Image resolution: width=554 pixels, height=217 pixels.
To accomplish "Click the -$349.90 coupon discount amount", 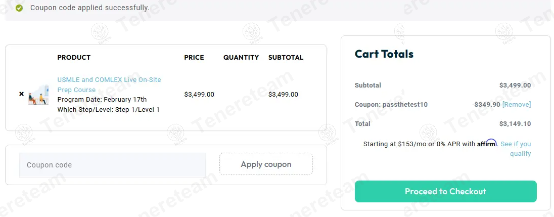I will (x=486, y=105).
